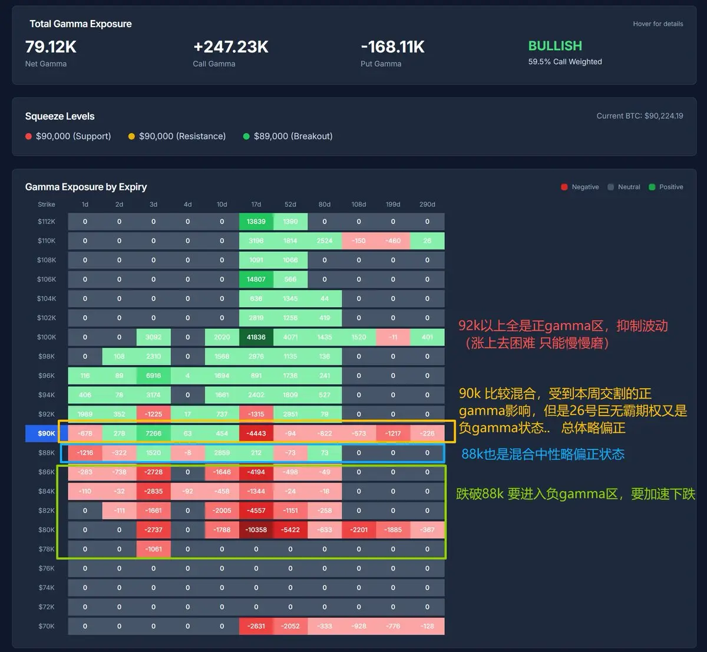Screen dimensions: 707x652
Task: Select the green $89,000 (Breakout) marker
Action: [246, 136]
